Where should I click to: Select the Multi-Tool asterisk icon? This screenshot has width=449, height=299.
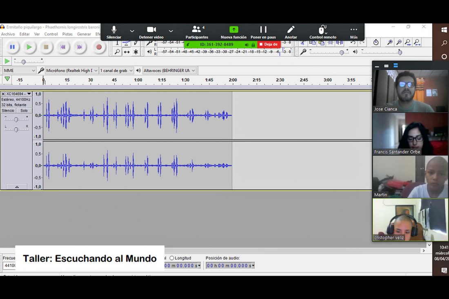[x=135, y=52]
